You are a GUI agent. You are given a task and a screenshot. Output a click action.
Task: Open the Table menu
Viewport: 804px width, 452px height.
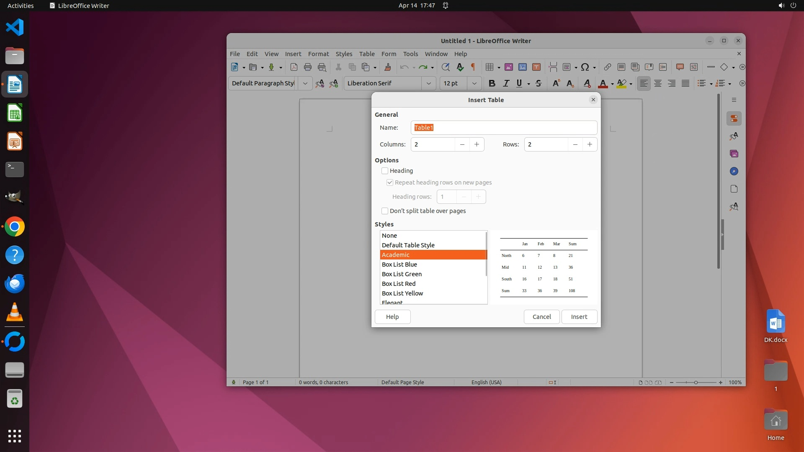tap(367, 54)
